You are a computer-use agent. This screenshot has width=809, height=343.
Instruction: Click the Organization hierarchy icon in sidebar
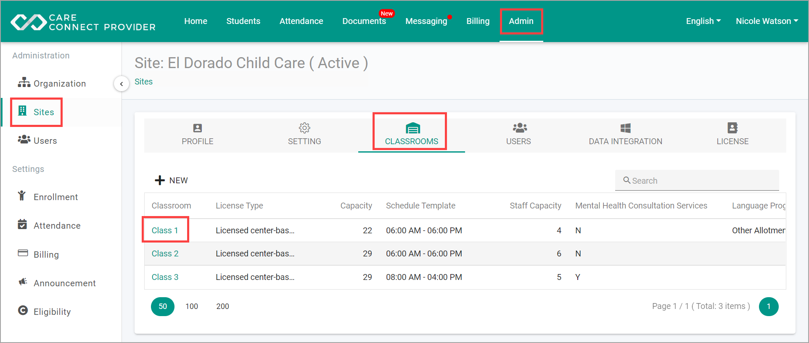[24, 82]
